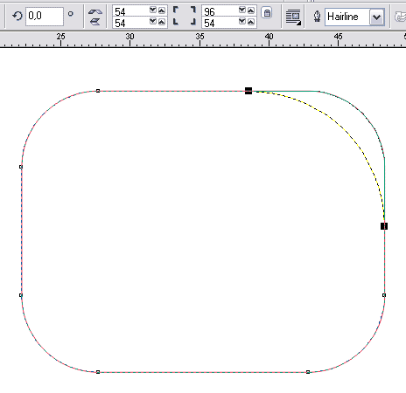Decrease the top-right corner roundness of 96

242,10
